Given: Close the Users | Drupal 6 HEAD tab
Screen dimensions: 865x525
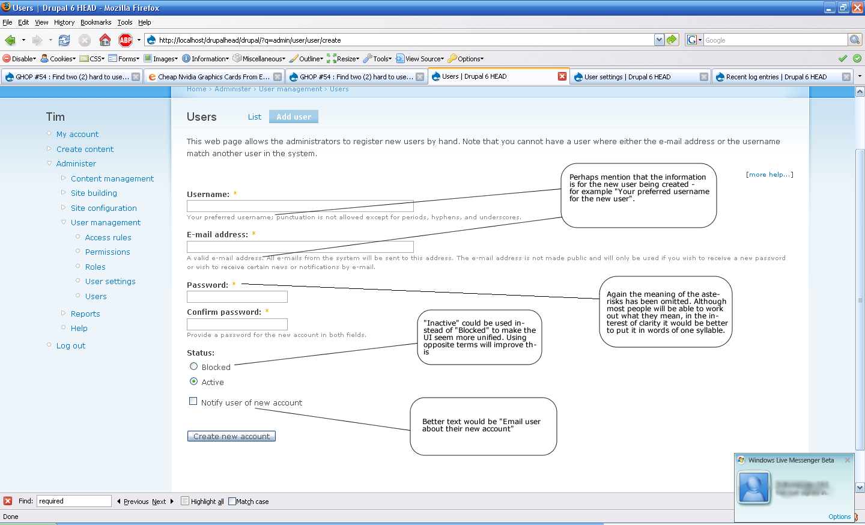Looking at the screenshot, I should 562,76.
